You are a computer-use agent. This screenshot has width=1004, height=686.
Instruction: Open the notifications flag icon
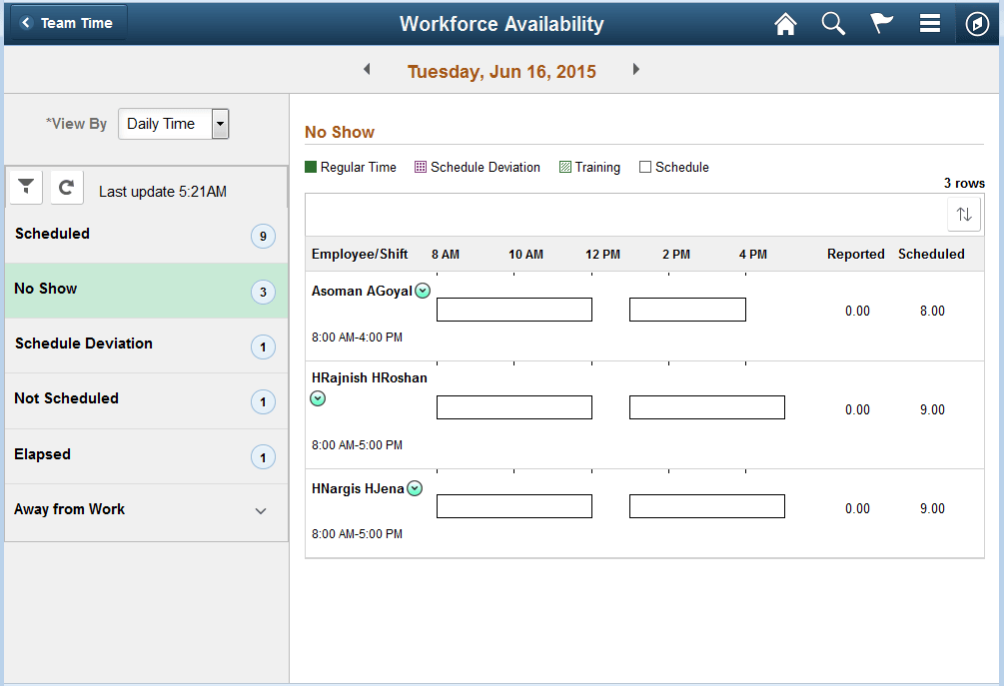point(881,24)
